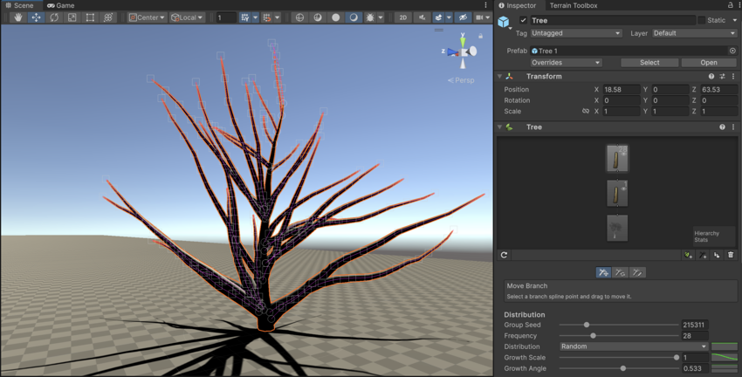Enable the Static checkbox

[701, 20]
